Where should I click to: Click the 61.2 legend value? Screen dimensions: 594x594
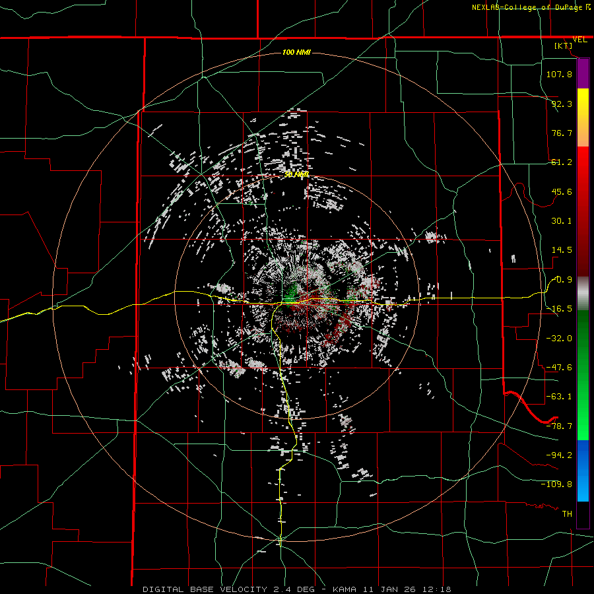tap(562, 162)
